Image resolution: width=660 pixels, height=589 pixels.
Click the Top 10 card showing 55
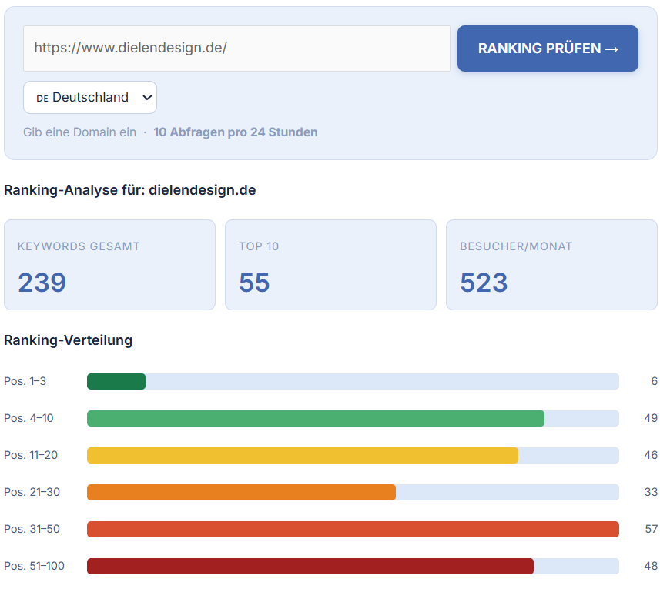coord(330,265)
